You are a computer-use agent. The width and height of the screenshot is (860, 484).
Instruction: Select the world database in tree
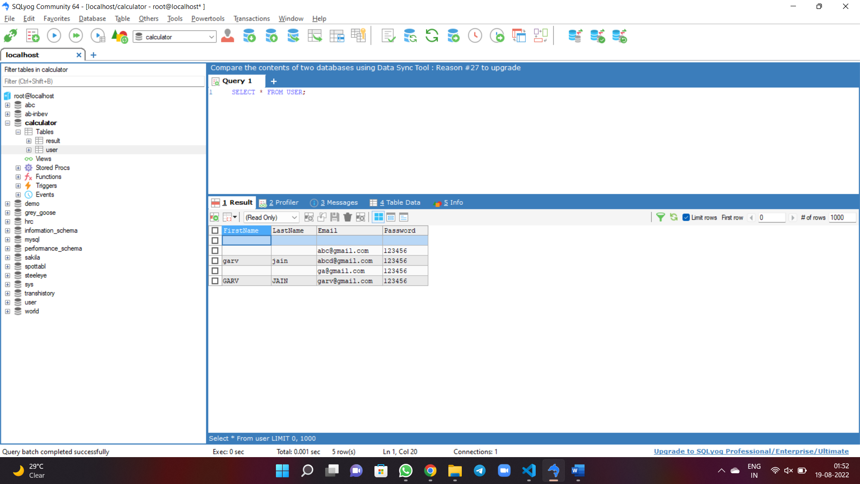pyautogui.click(x=31, y=311)
